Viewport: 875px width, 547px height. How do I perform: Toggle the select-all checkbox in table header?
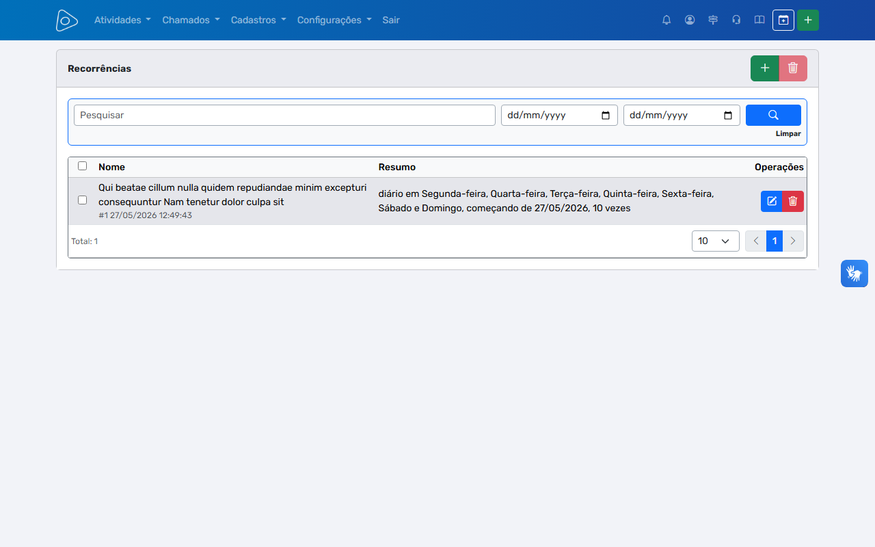[x=83, y=166]
